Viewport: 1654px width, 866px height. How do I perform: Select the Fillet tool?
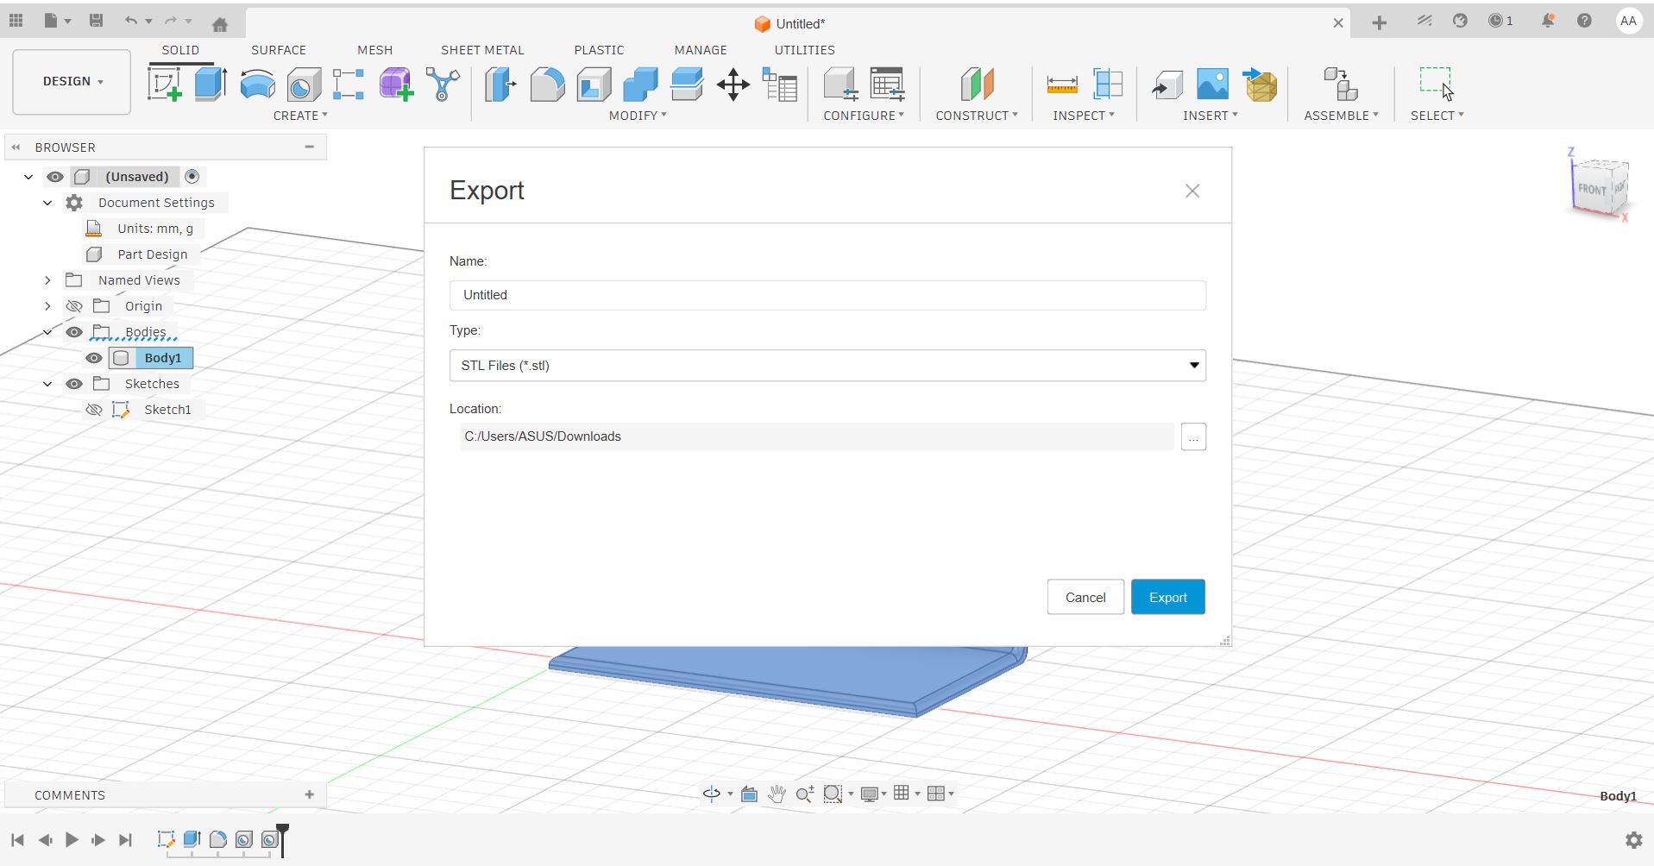click(547, 85)
